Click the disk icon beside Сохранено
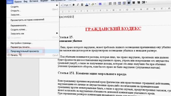This screenshot has width=171, height=96. 9,38
